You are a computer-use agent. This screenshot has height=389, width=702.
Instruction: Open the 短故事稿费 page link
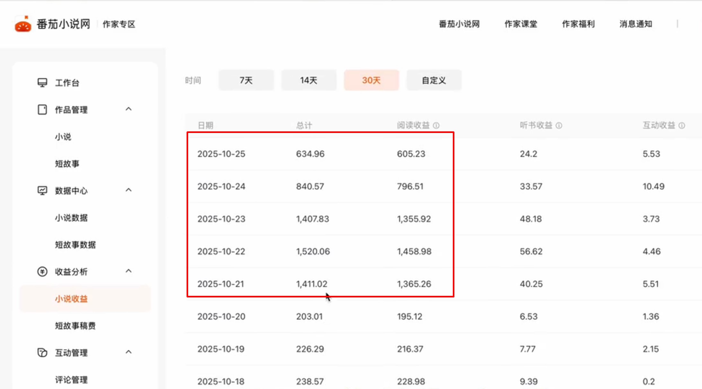(x=76, y=326)
